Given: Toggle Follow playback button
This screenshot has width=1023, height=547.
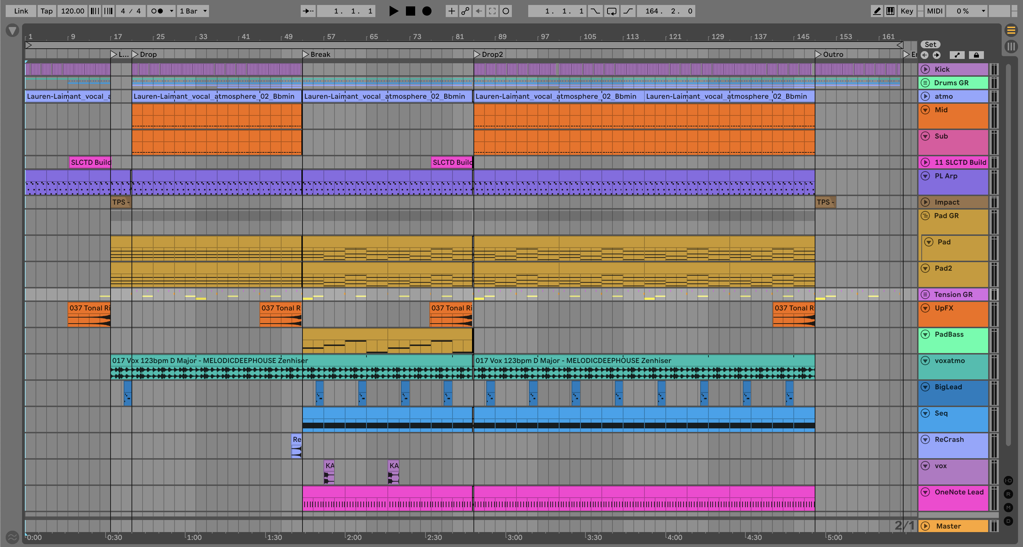Looking at the screenshot, I should point(308,11).
